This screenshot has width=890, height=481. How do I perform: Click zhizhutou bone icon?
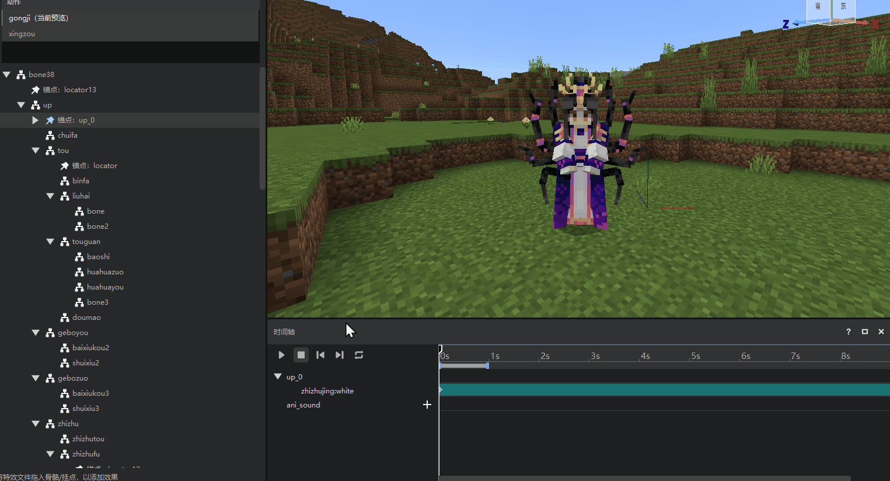[x=65, y=439]
